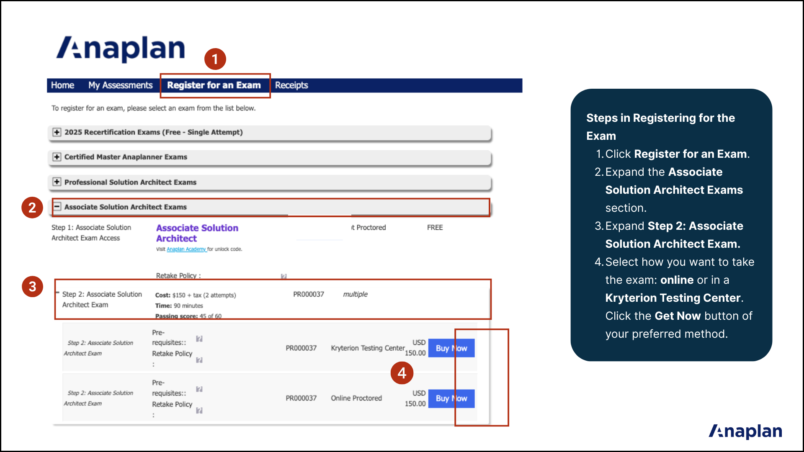This screenshot has width=804, height=452.
Task: Open Pre-requisites help icon in Online Proctored row
Action: click(199, 389)
